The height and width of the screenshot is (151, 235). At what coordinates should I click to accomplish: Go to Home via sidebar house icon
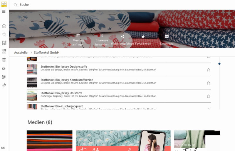point(4,26)
